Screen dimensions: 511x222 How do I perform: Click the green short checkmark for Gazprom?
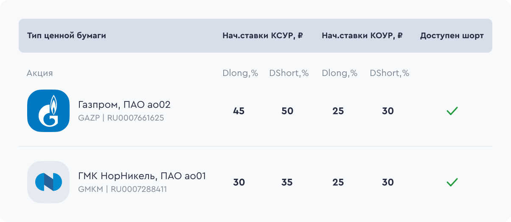[452, 111]
